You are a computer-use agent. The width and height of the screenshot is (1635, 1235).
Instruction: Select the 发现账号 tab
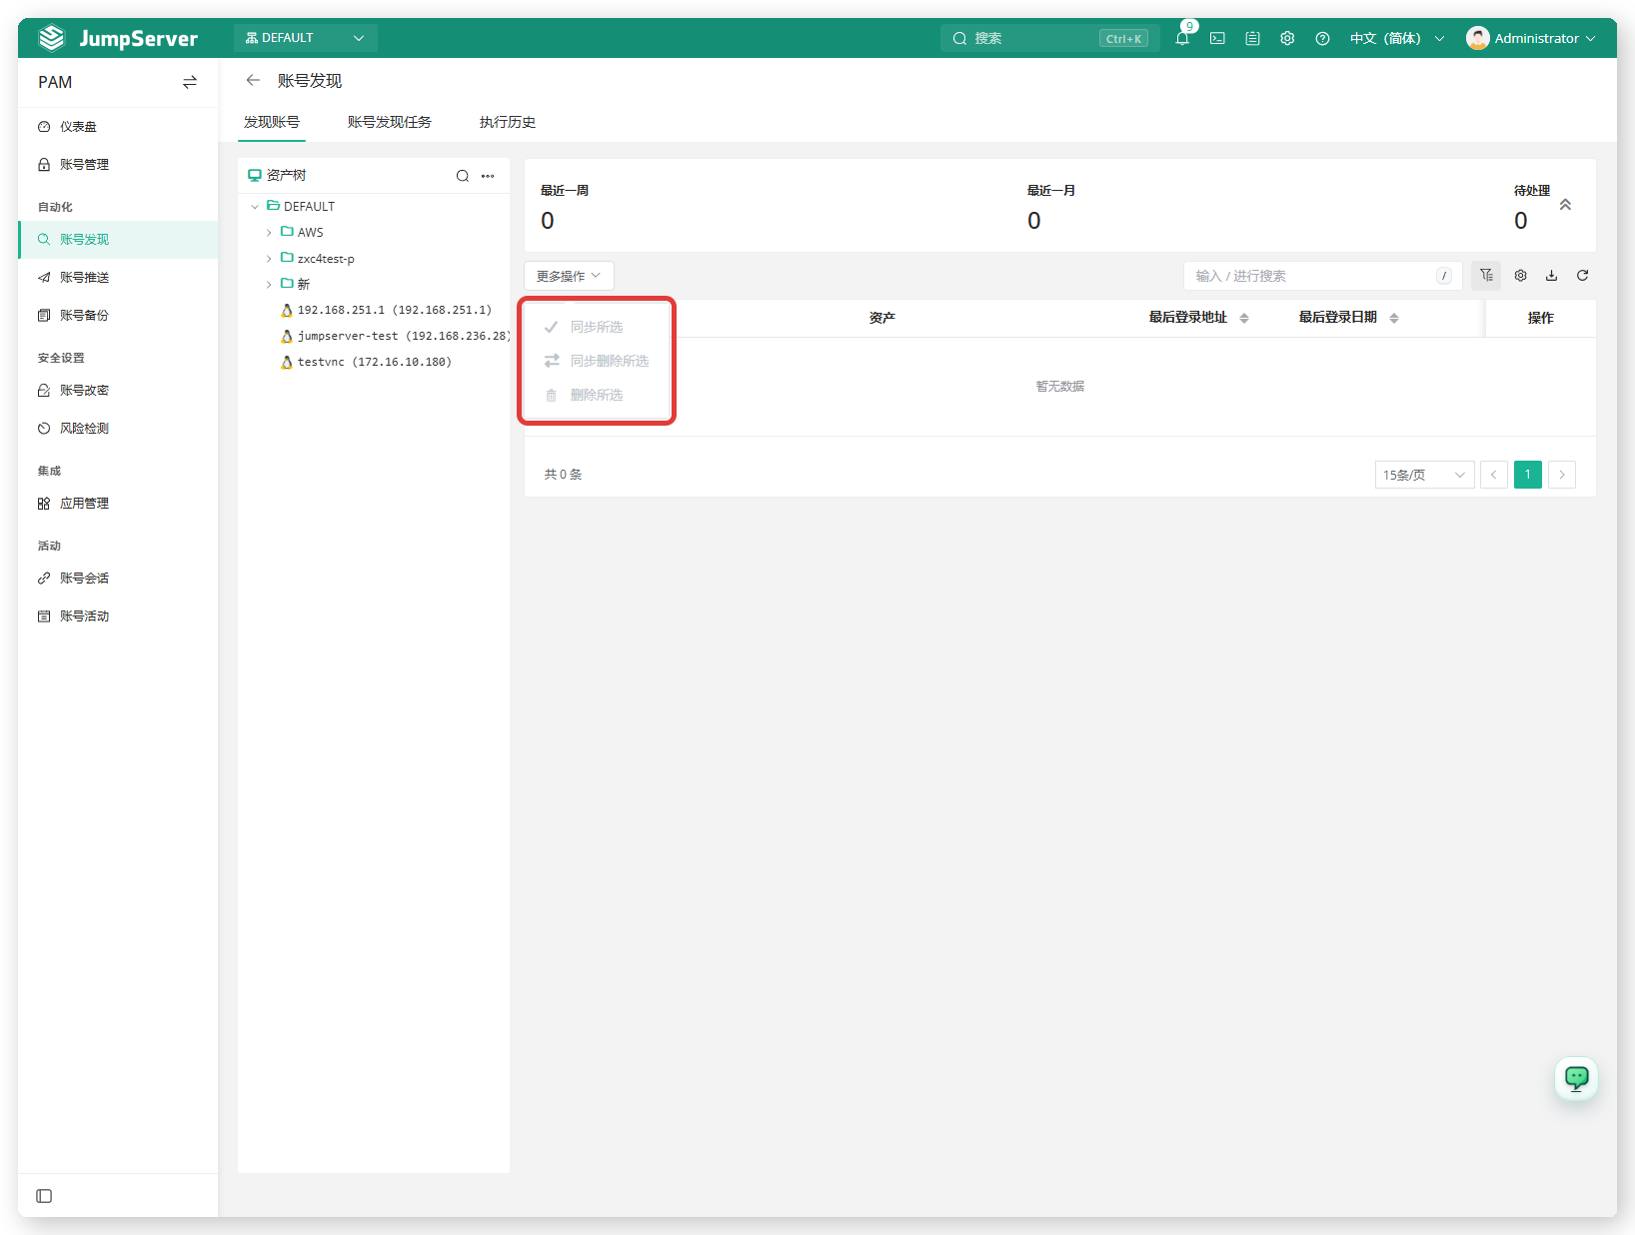272,122
